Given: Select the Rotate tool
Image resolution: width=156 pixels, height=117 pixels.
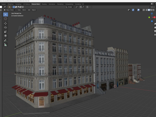Looking at the screenshot, I should (x=6, y=27).
